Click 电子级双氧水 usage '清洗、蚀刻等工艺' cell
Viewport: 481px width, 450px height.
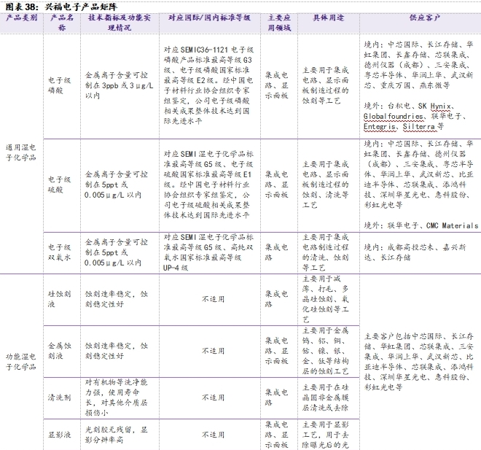coord(326,252)
